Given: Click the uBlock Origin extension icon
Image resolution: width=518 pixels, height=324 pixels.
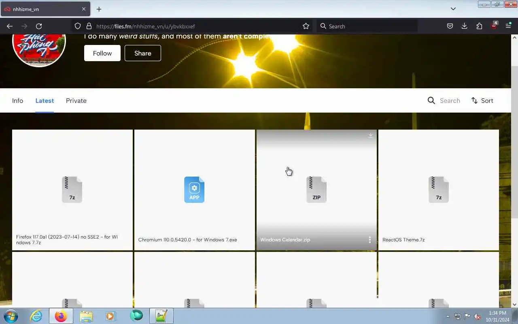Looking at the screenshot, I should [x=494, y=26].
